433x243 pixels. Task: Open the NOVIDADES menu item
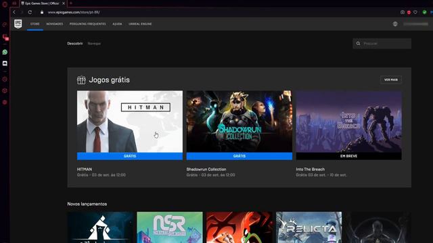[x=55, y=24]
